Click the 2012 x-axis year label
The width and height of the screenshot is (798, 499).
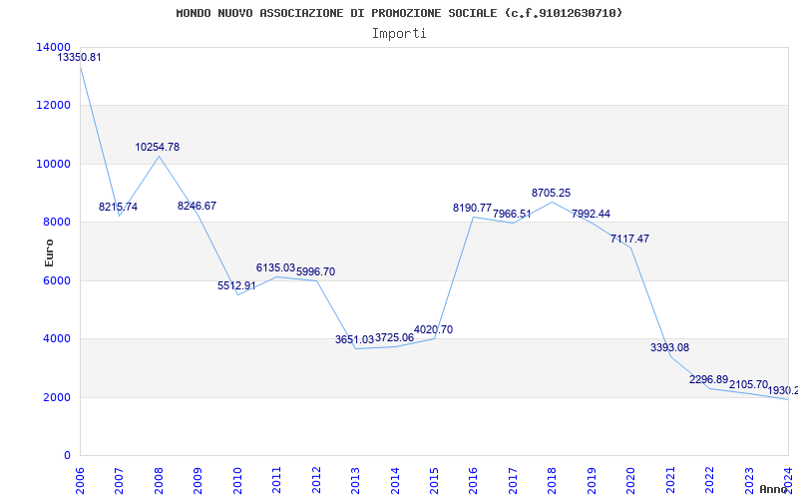tap(316, 480)
